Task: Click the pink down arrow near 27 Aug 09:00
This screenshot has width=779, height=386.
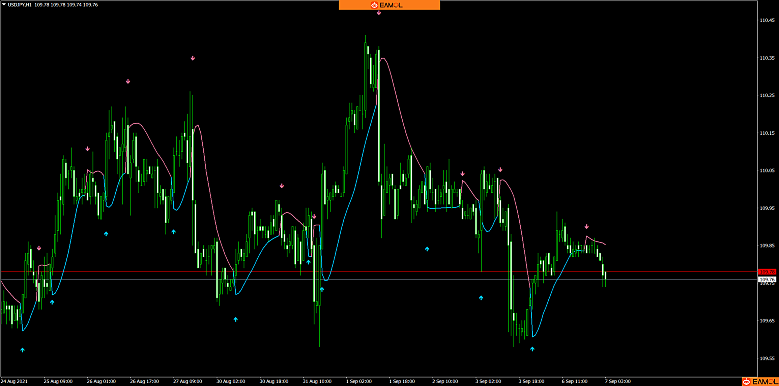Action: click(x=193, y=58)
